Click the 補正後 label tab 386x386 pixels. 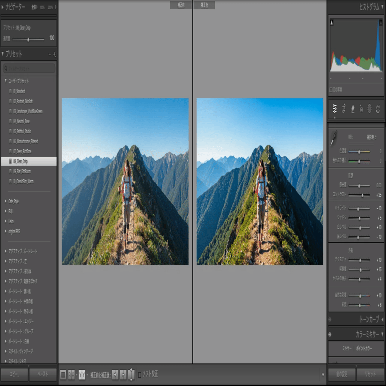[204, 5]
